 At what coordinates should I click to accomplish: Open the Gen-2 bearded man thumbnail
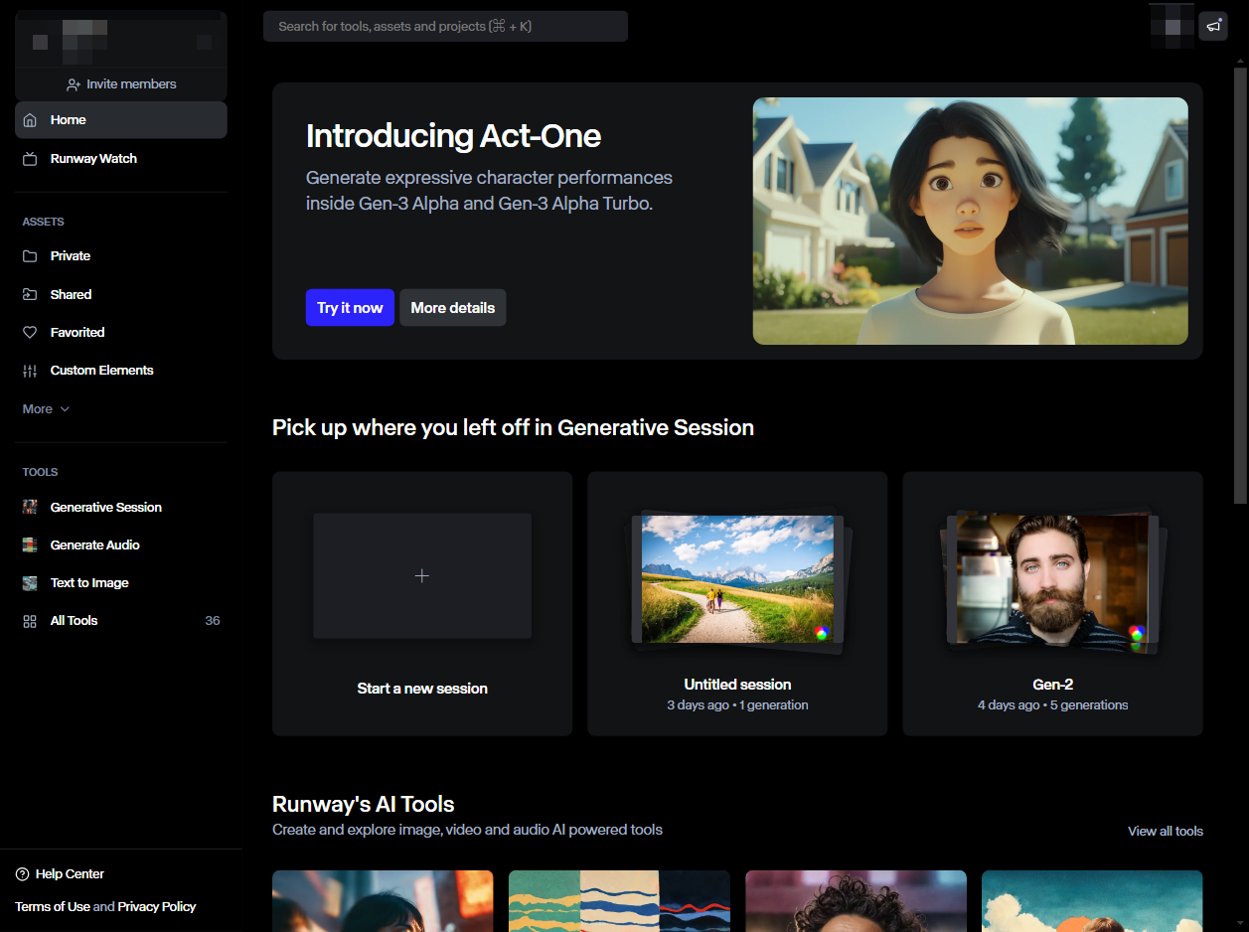coord(1052,579)
